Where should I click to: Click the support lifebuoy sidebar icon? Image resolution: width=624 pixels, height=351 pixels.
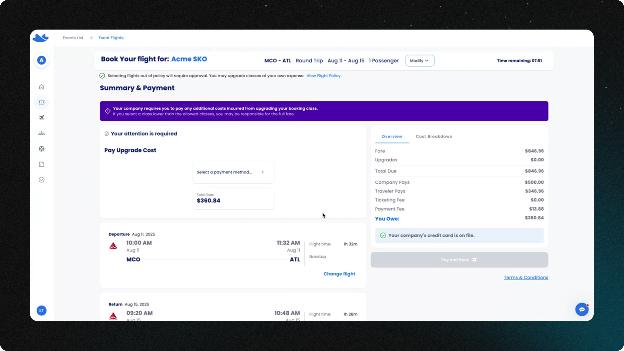(x=42, y=149)
